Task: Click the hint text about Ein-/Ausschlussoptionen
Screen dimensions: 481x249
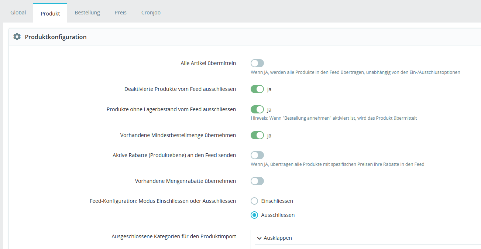Action: [x=355, y=72]
